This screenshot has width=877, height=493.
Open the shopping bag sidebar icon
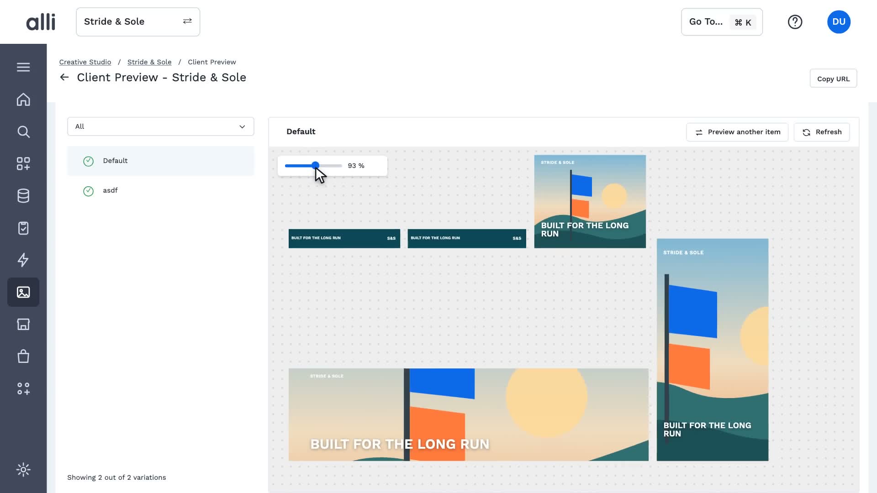23,356
